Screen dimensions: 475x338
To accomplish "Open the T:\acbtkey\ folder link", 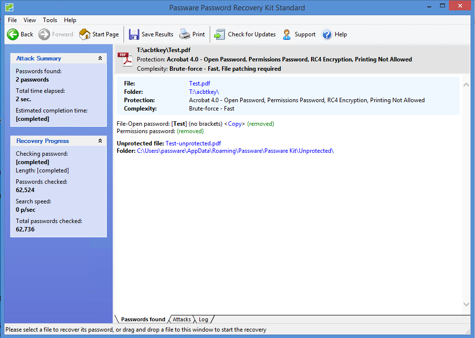I will (204, 92).
